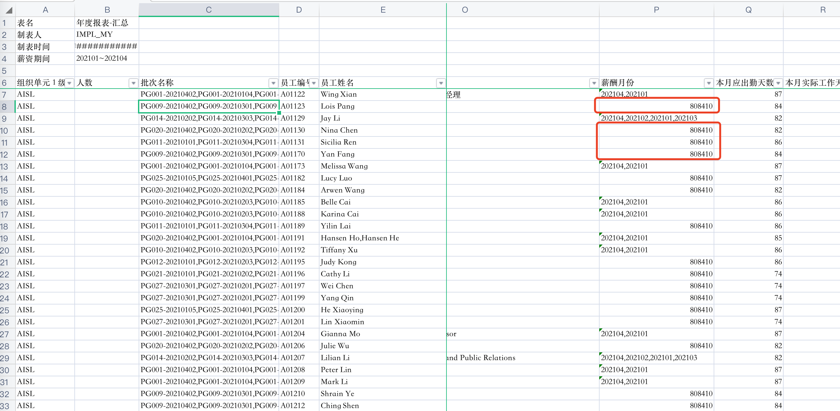The image size is (840, 411).
Task: Click the fill handle of selected cell C8
Action: pyautogui.click(x=279, y=113)
